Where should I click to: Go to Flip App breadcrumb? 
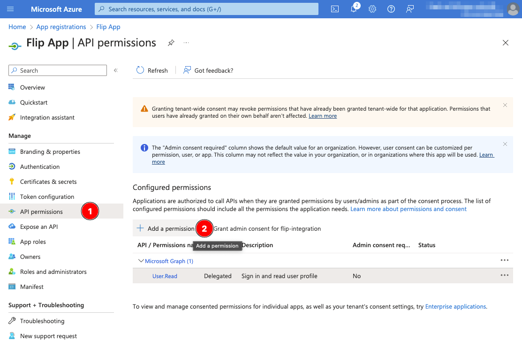(108, 27)
